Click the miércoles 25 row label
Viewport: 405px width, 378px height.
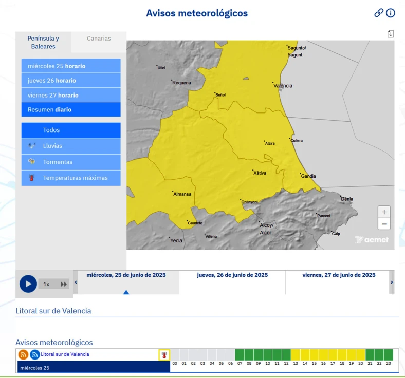point(94,367)
